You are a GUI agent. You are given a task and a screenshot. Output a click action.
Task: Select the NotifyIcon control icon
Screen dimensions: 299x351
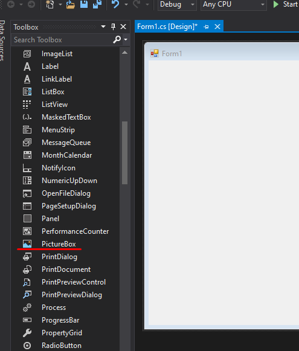[x=27, y=168]
